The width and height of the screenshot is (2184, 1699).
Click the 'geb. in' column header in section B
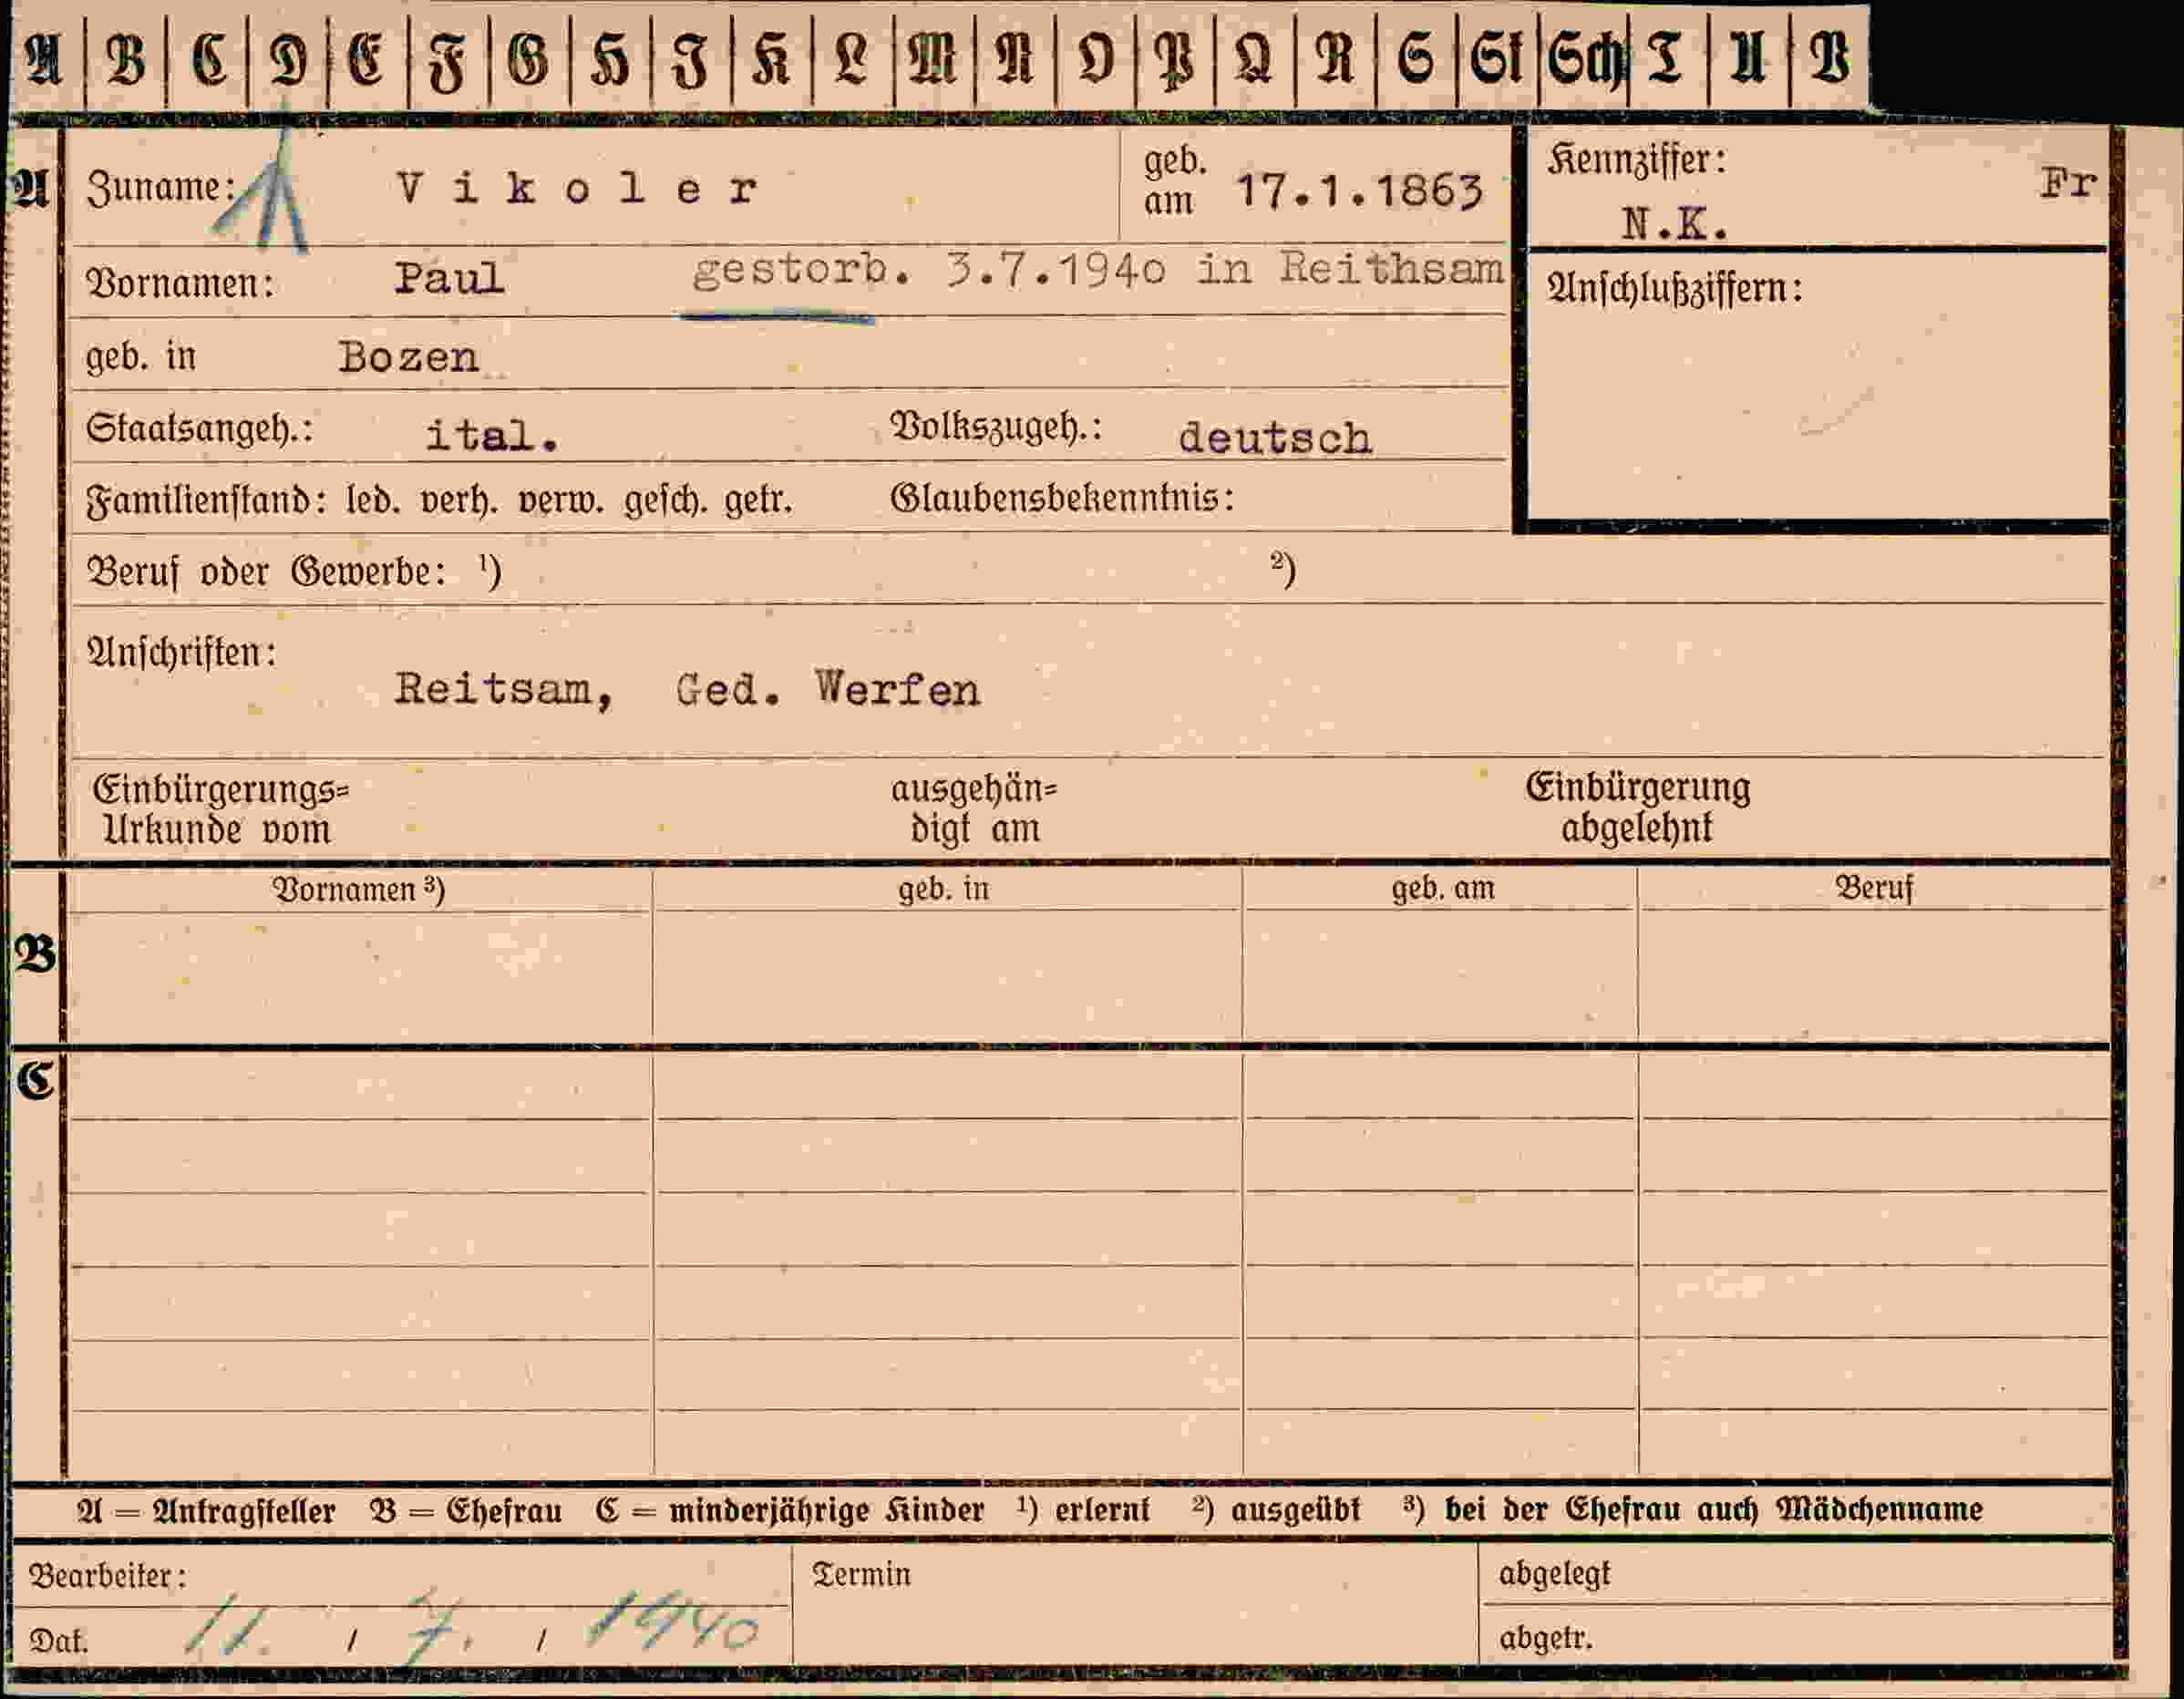pyautogui.click(x=943, y=889)
